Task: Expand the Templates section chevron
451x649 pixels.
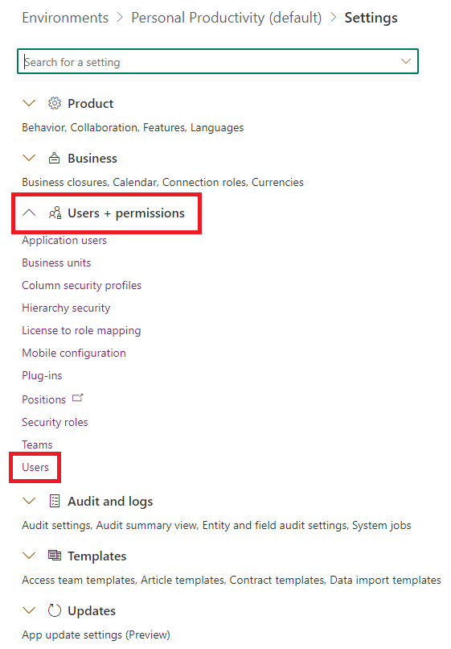Action: [x=29, y=556]
